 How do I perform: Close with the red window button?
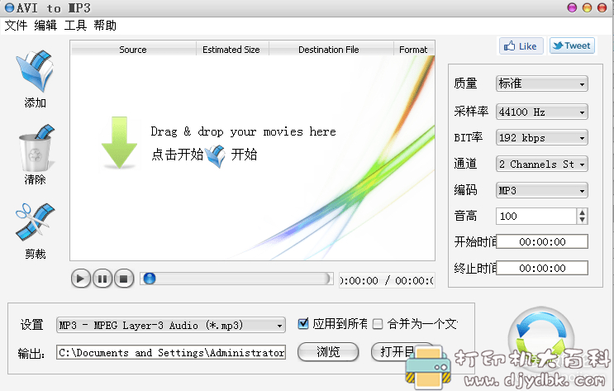coord(602,7)
